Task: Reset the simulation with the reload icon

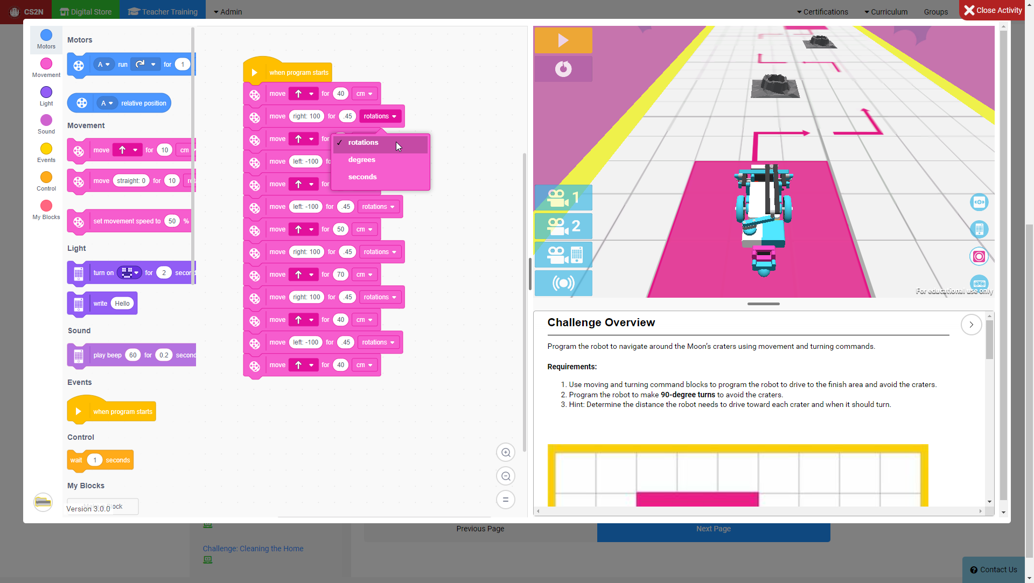Action: pyautogui.click(x=563, y=69)
